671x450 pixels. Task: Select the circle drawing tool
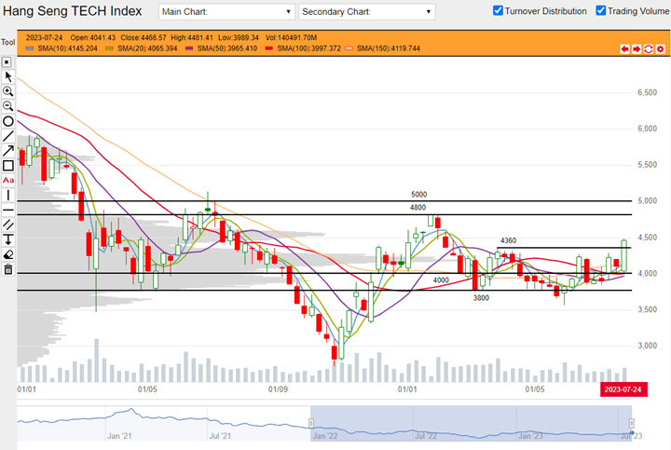tap(7, 121)
